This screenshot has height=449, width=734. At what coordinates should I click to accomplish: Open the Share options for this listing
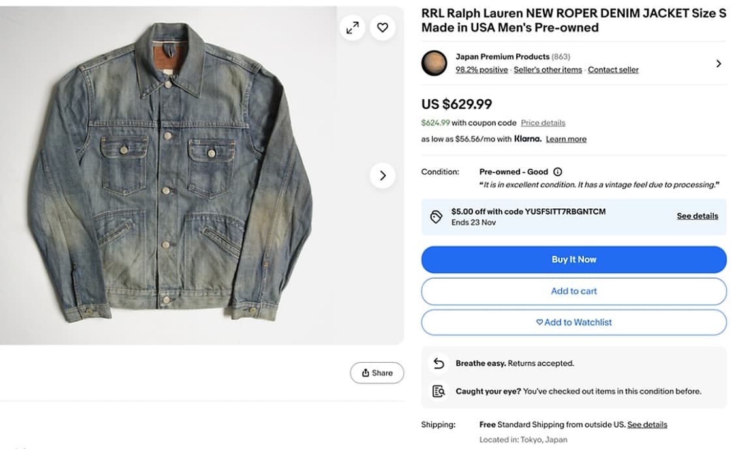tap(377, 373)
